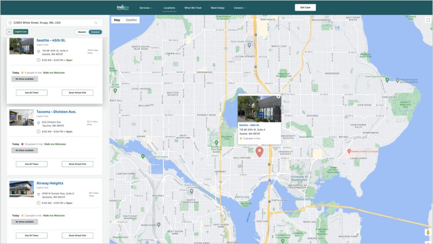Click the '3 people in line' text

coord(33,216)
